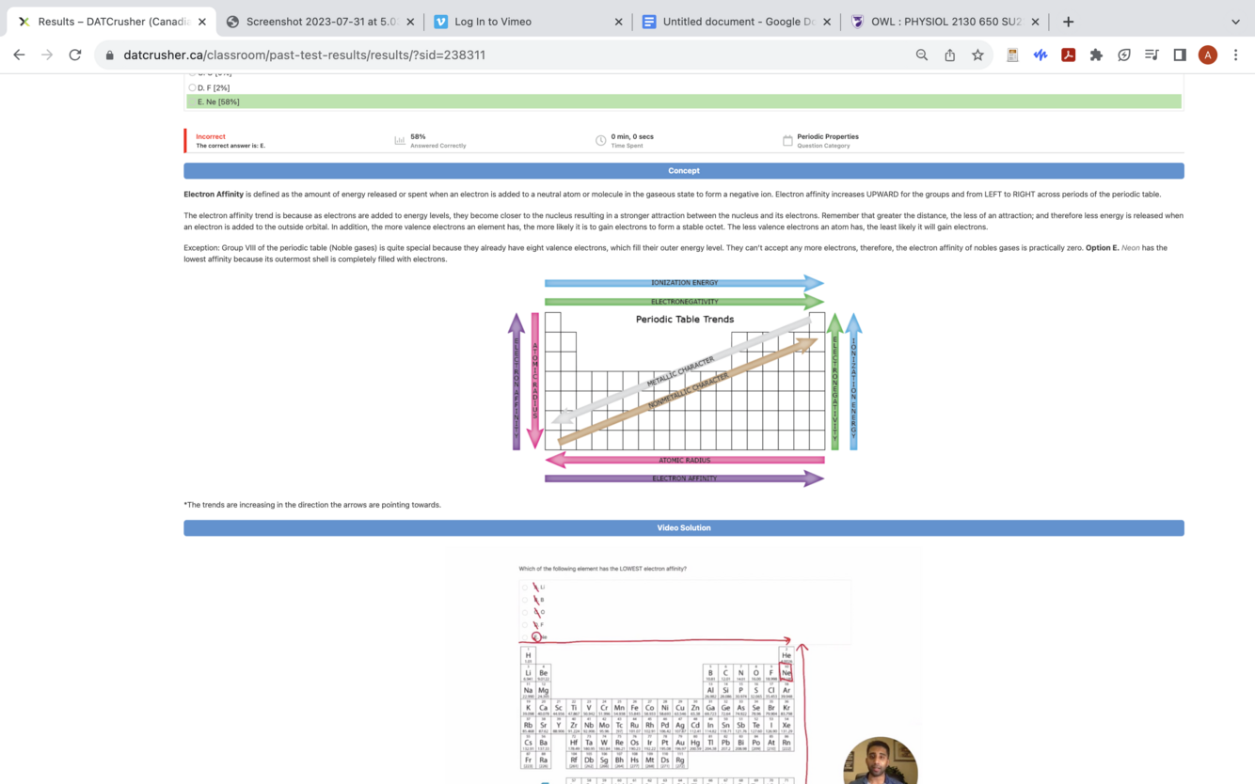Close the OWL PHYSIOL 2130 tab
1255x784 pixels.
click(x=1035, y=22)
